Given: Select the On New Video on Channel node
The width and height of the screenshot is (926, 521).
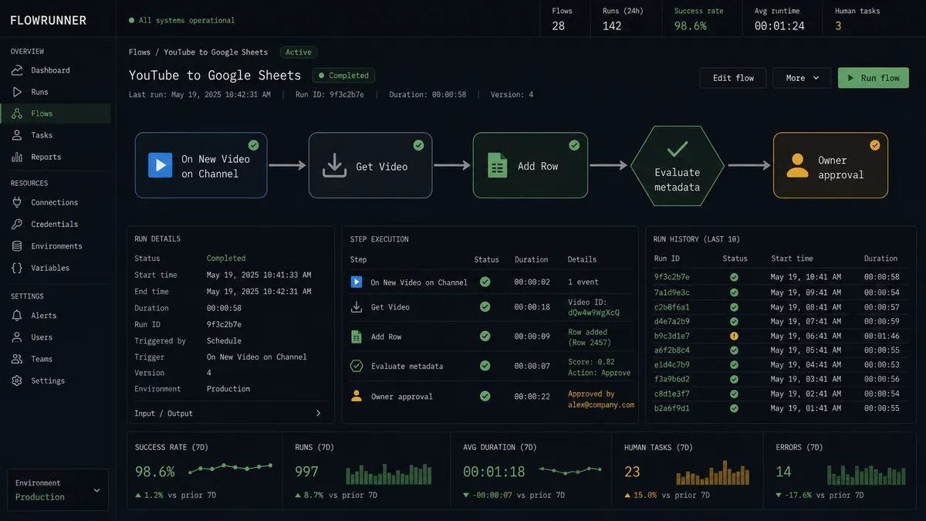Looking at the screenshot, I should point(201,165).
